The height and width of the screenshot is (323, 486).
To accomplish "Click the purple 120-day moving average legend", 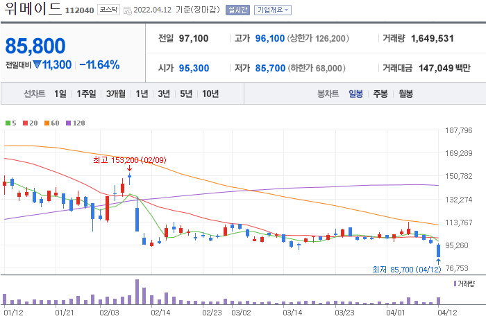I will pyautogui.click(x=75, y=123).
